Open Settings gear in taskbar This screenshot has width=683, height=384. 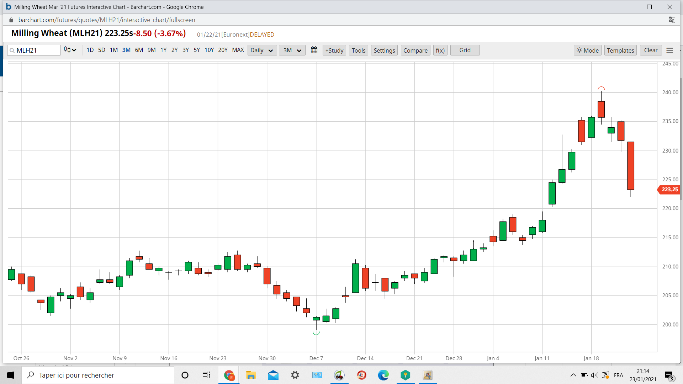point(295,375)
